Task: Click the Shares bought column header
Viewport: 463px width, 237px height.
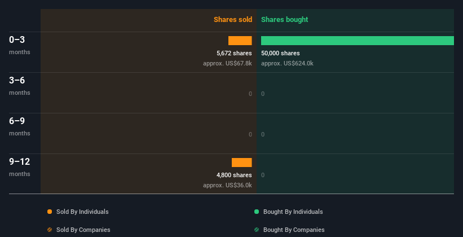Action: pyautogui.click(x=284, y=20)
